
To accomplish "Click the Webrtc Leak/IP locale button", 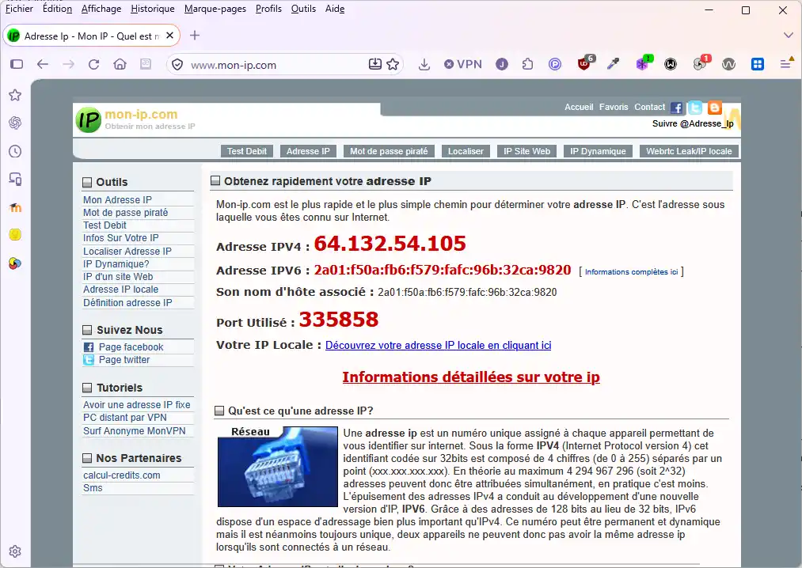I will 689,151.
